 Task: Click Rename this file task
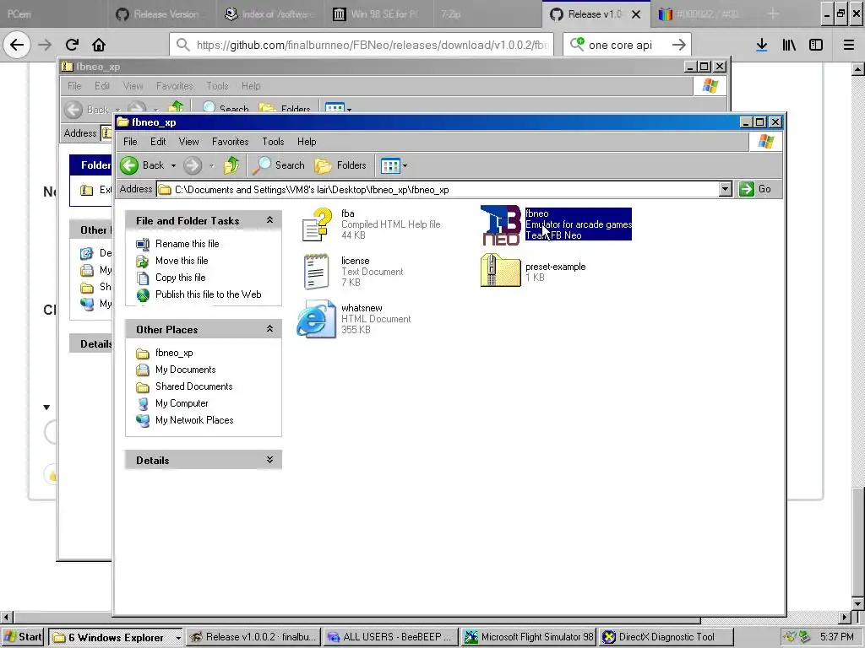pos(187,244)
